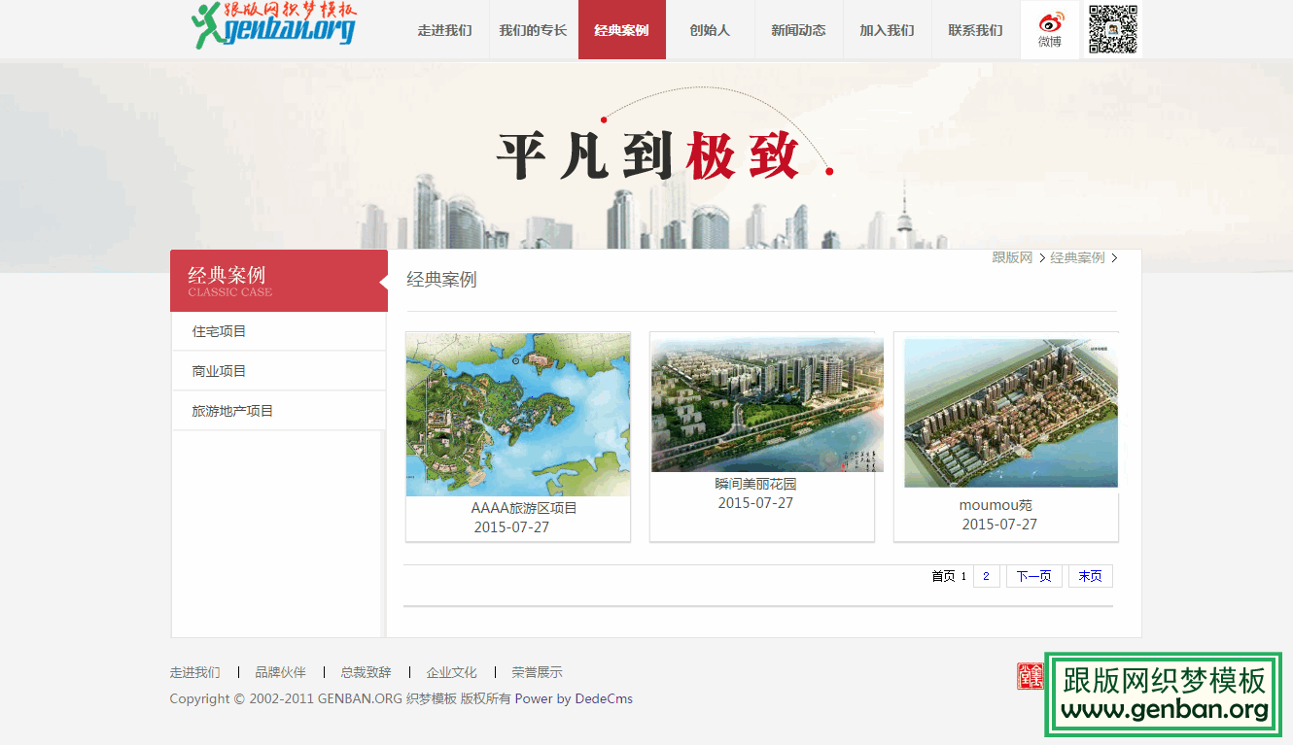The image size is (1293, 746).
Task: Click the QR code image
Action: pyautogui.click(x=1112, y=29)
